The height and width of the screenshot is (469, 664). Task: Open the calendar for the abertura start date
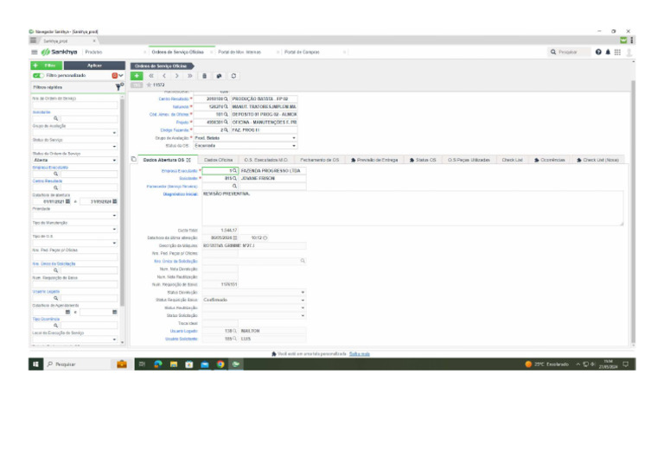pyautogui.click(x=67, y=201)
